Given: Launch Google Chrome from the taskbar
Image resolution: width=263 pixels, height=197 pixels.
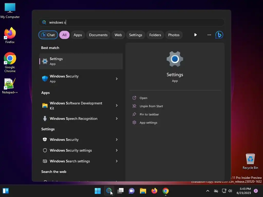Looking at the screenshot, I should (166, 191).
